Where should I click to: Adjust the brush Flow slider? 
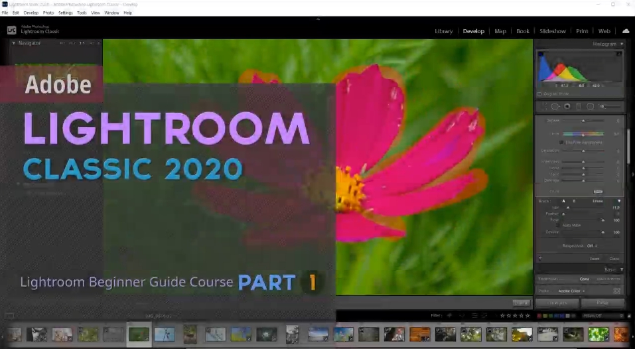pyautogui.click(x=583, y=220)
